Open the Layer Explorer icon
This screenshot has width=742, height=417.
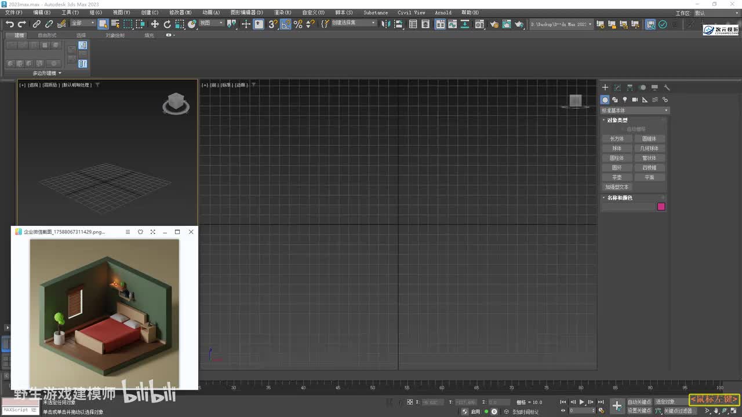(425, 24)
